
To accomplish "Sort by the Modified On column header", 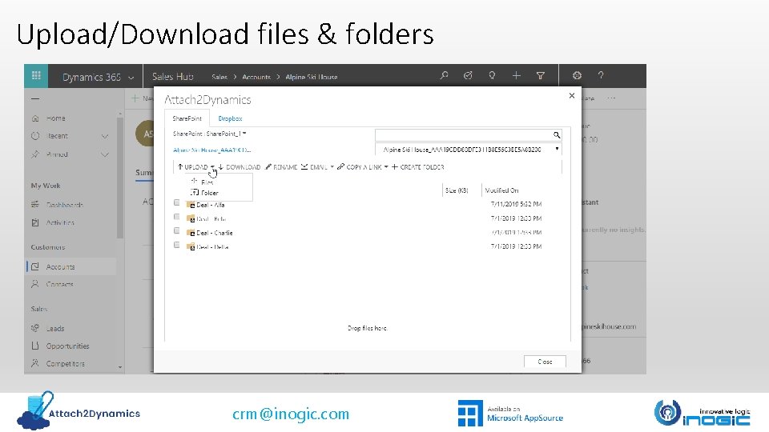I will [x=501, y=190].
